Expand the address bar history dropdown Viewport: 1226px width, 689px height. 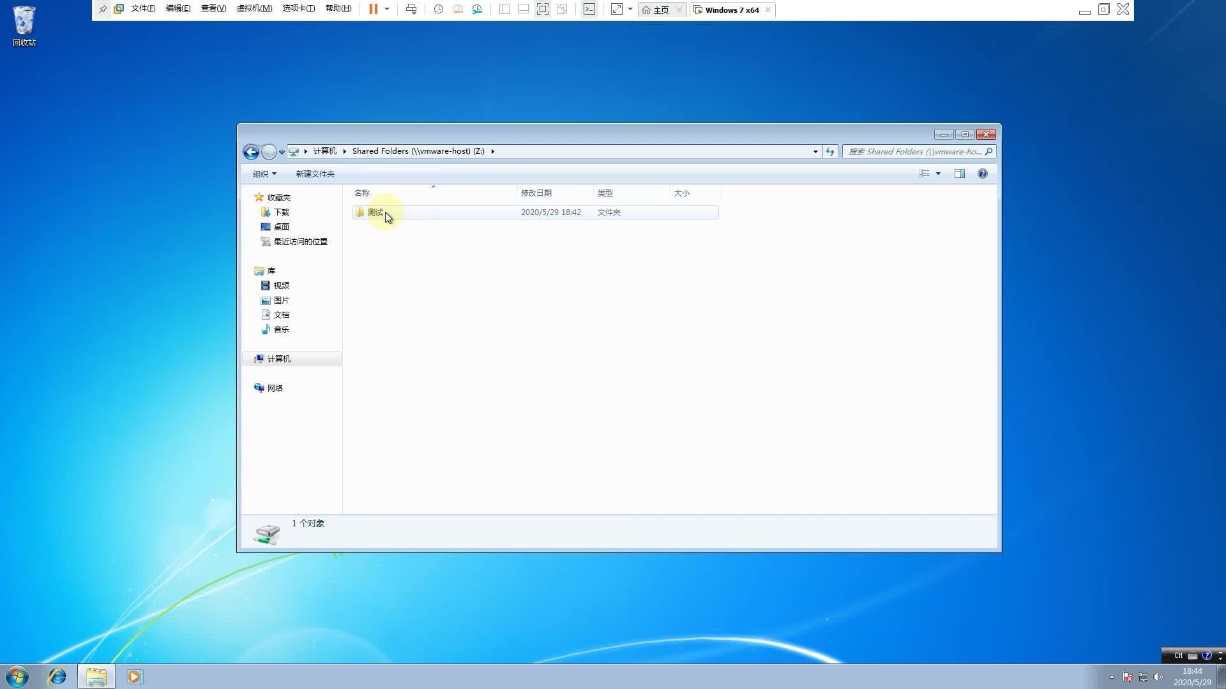[815, 152]
